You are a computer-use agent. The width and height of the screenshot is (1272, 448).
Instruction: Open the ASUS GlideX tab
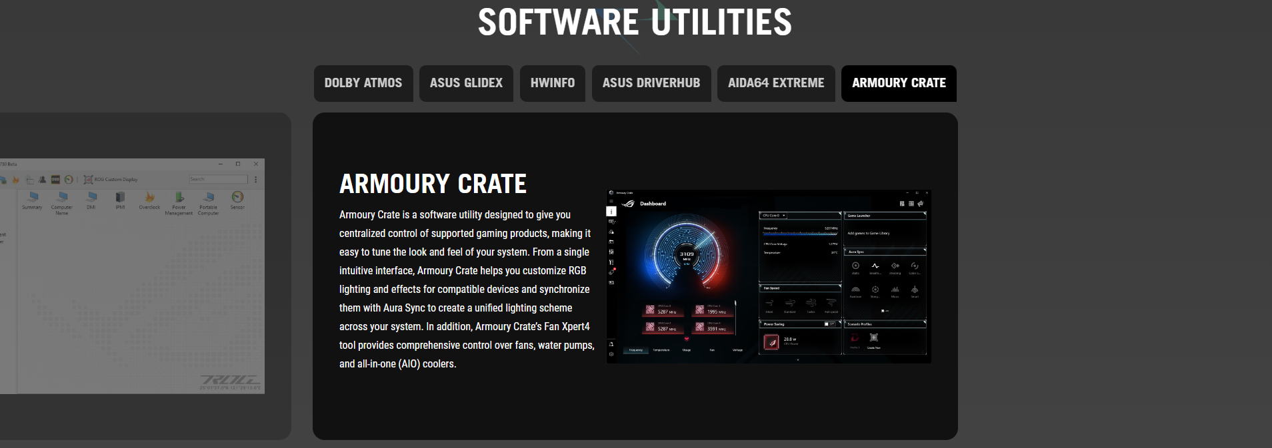(466, 83)
